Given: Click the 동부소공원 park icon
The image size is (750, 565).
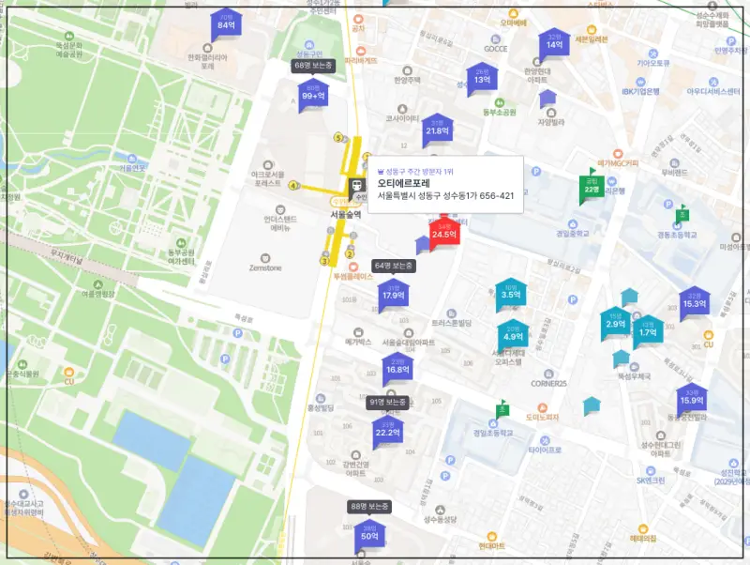Looking at the screenshot, I should pos(500,102).
